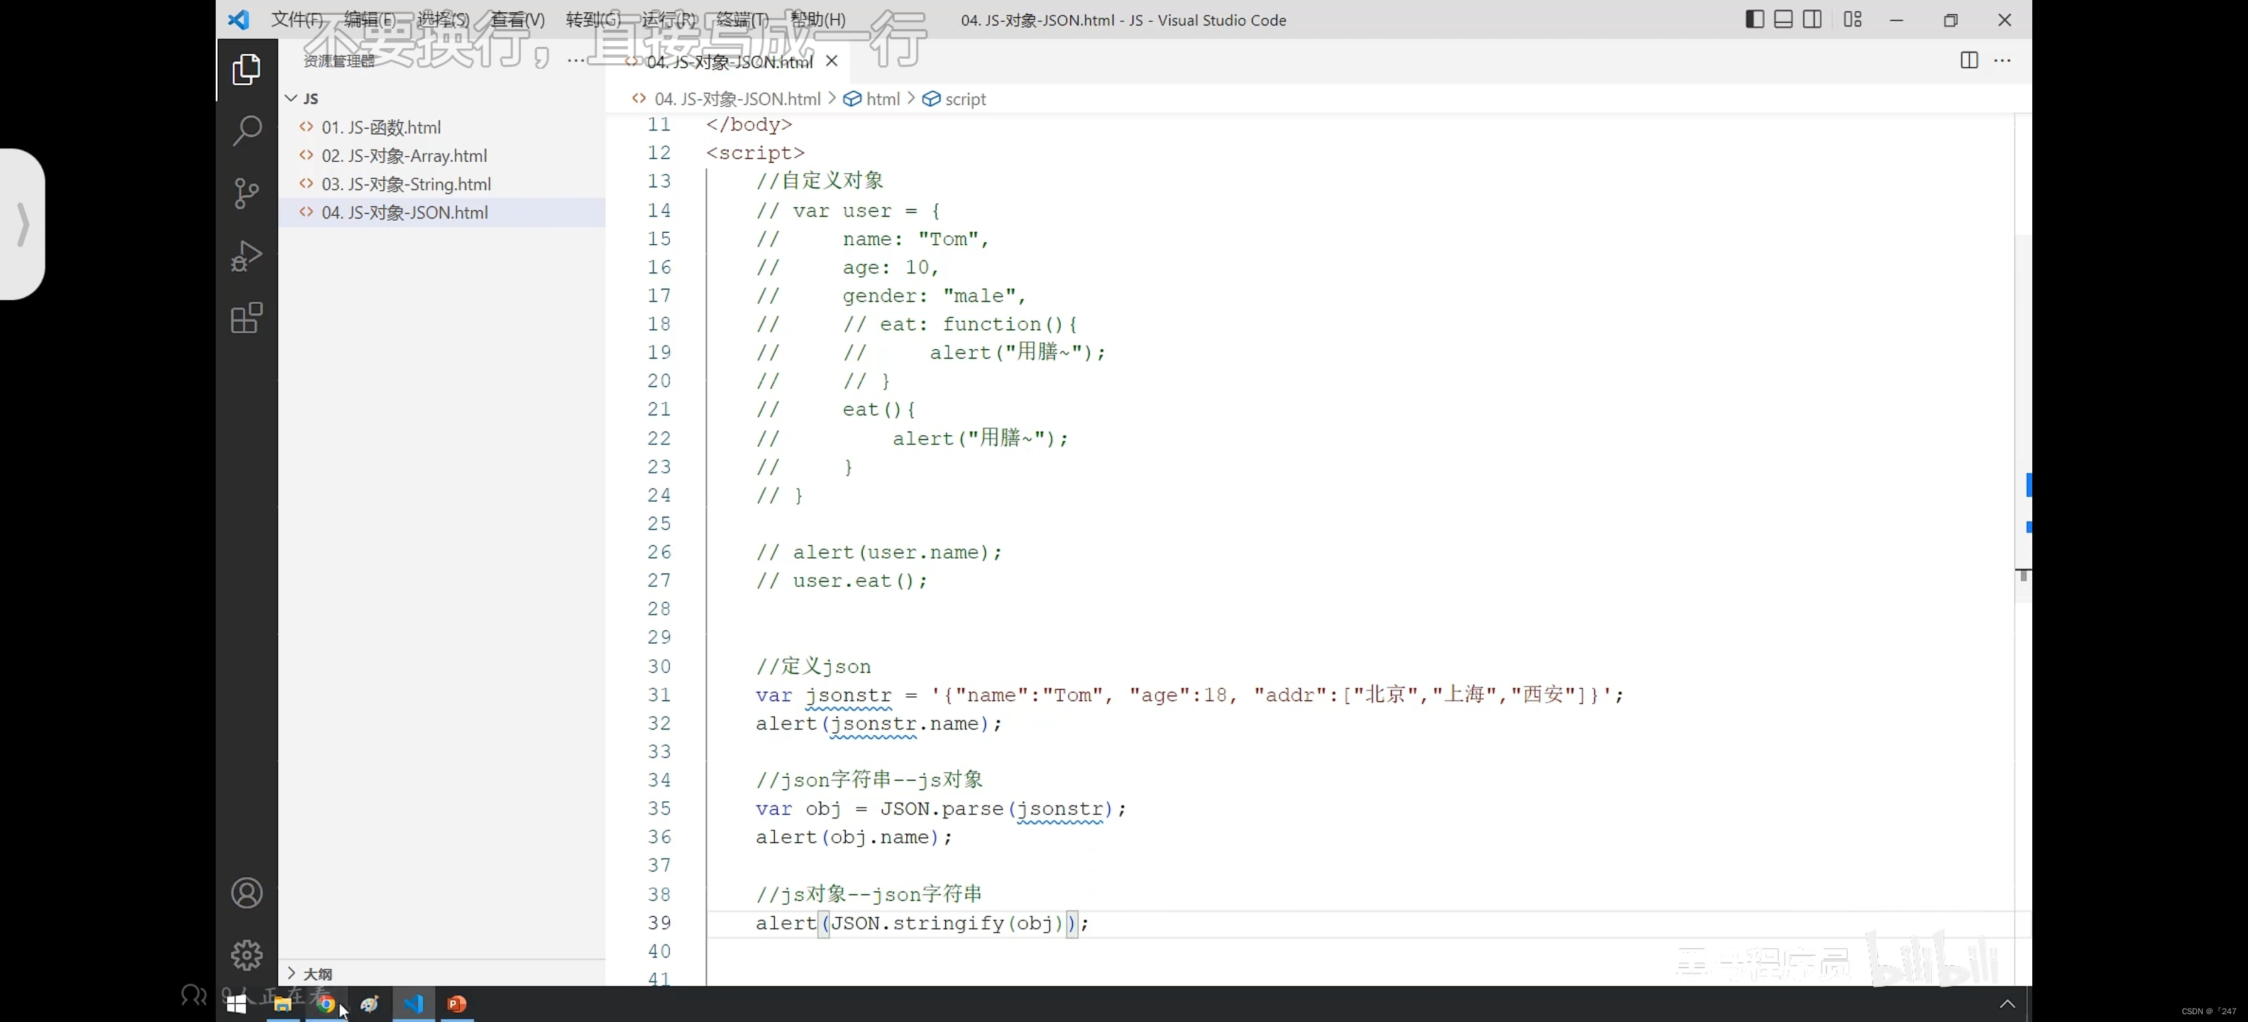Click alert(obj.name) on line 36
2248x1022 pixels.
pyautogui.click(x=854, y=838)
